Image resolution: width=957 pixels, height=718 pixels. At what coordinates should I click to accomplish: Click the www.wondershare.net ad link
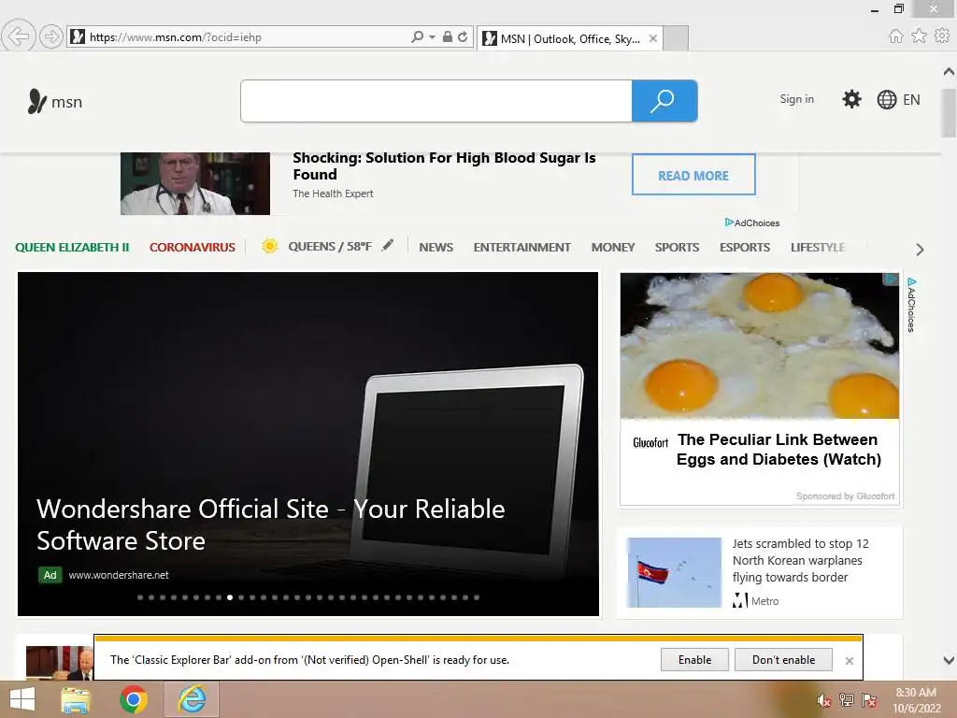pos(119,575)
